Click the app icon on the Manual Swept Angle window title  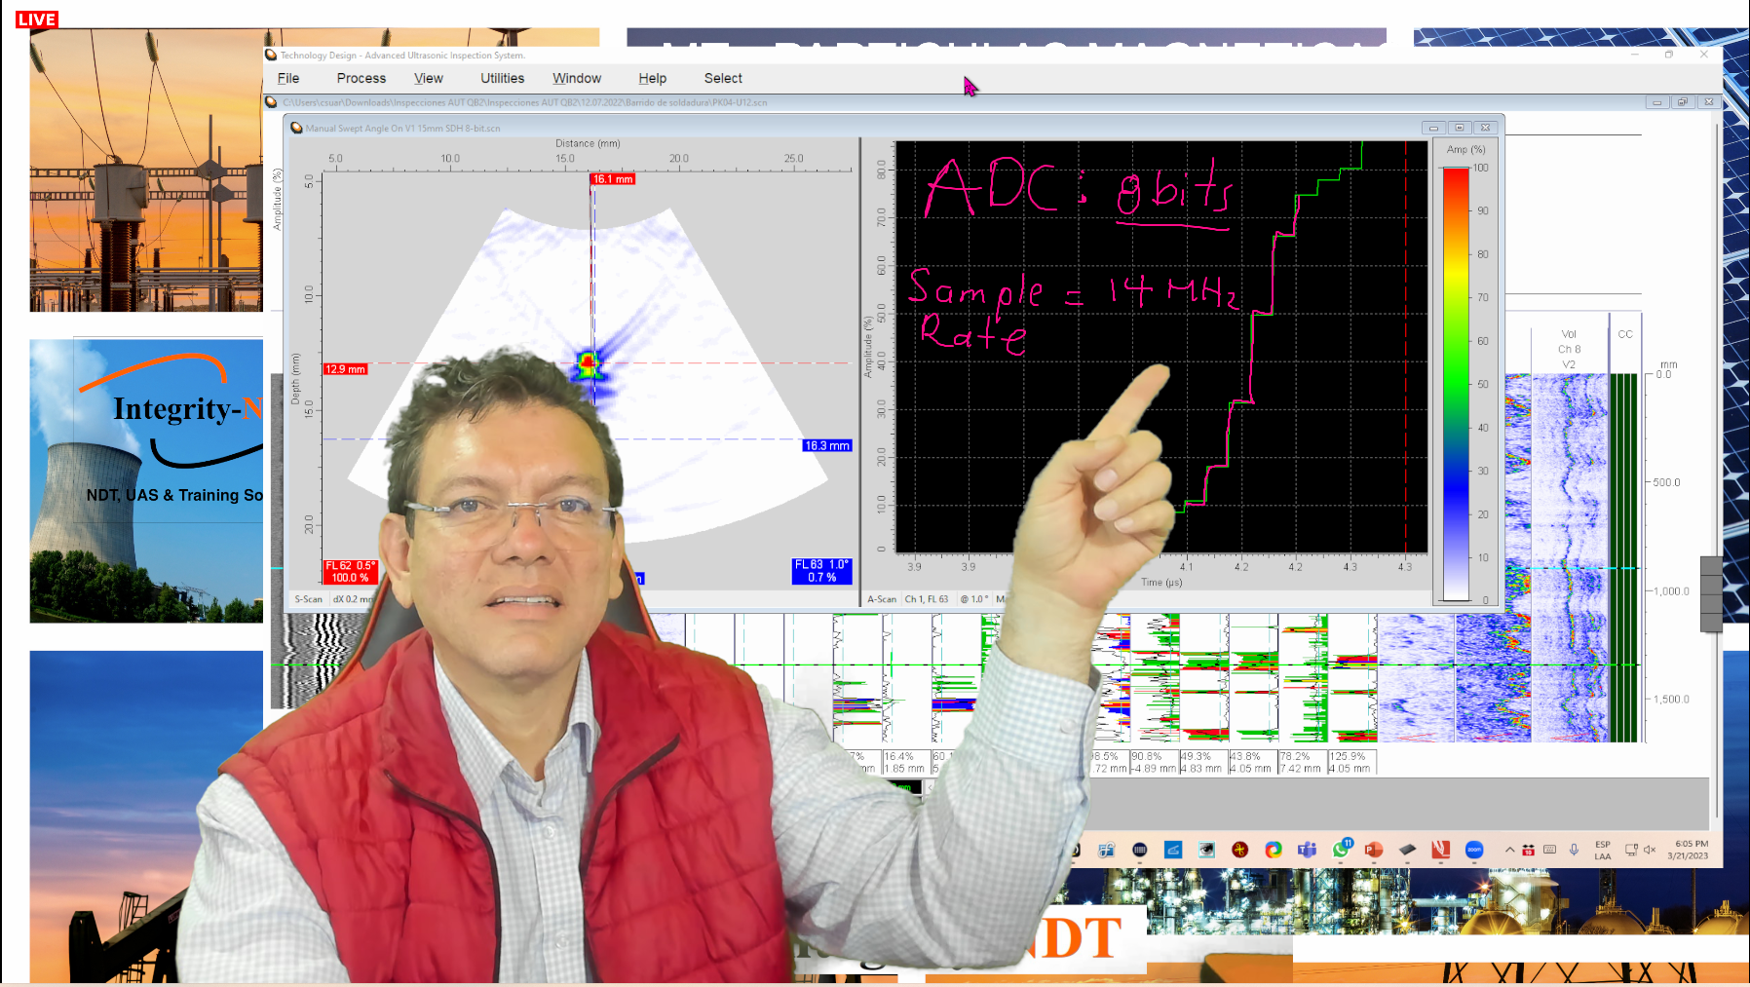[x=296, y=128]
